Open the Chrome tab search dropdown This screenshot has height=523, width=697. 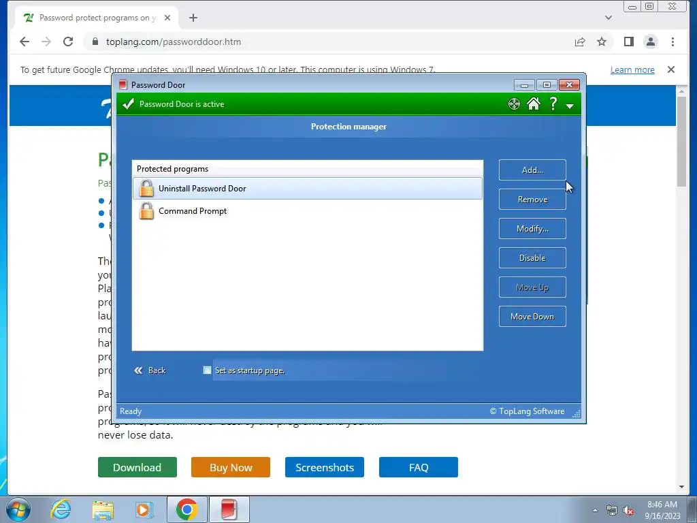point(609,18)
